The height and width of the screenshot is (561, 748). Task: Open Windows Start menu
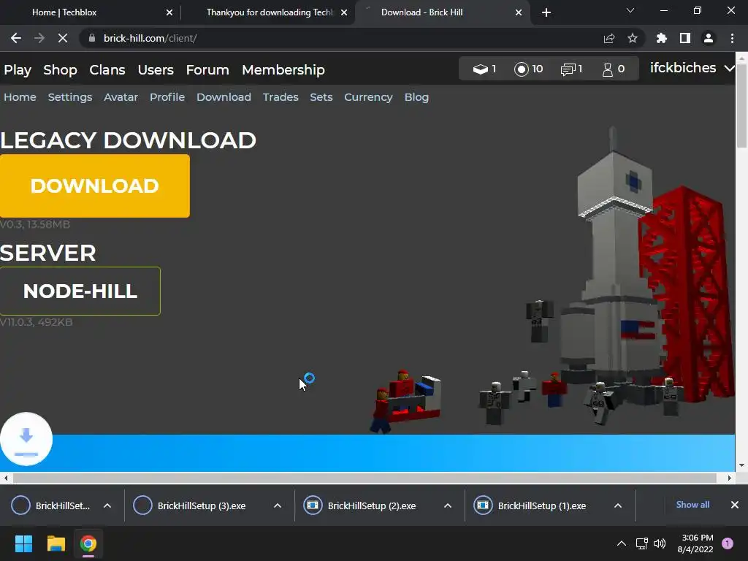pos(23,543)
